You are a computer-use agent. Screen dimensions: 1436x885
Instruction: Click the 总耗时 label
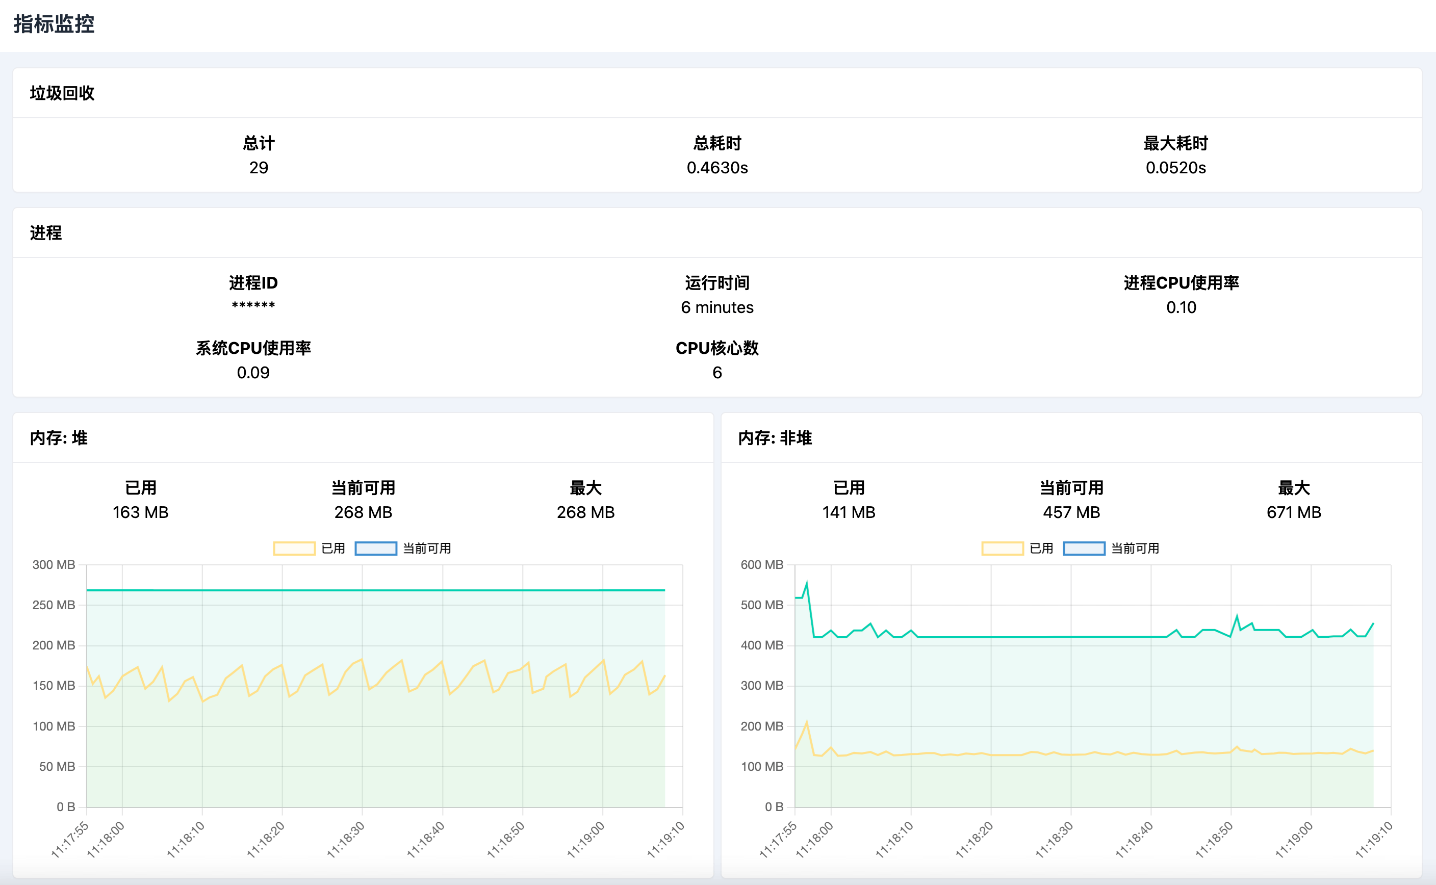[x=717, y=143]
